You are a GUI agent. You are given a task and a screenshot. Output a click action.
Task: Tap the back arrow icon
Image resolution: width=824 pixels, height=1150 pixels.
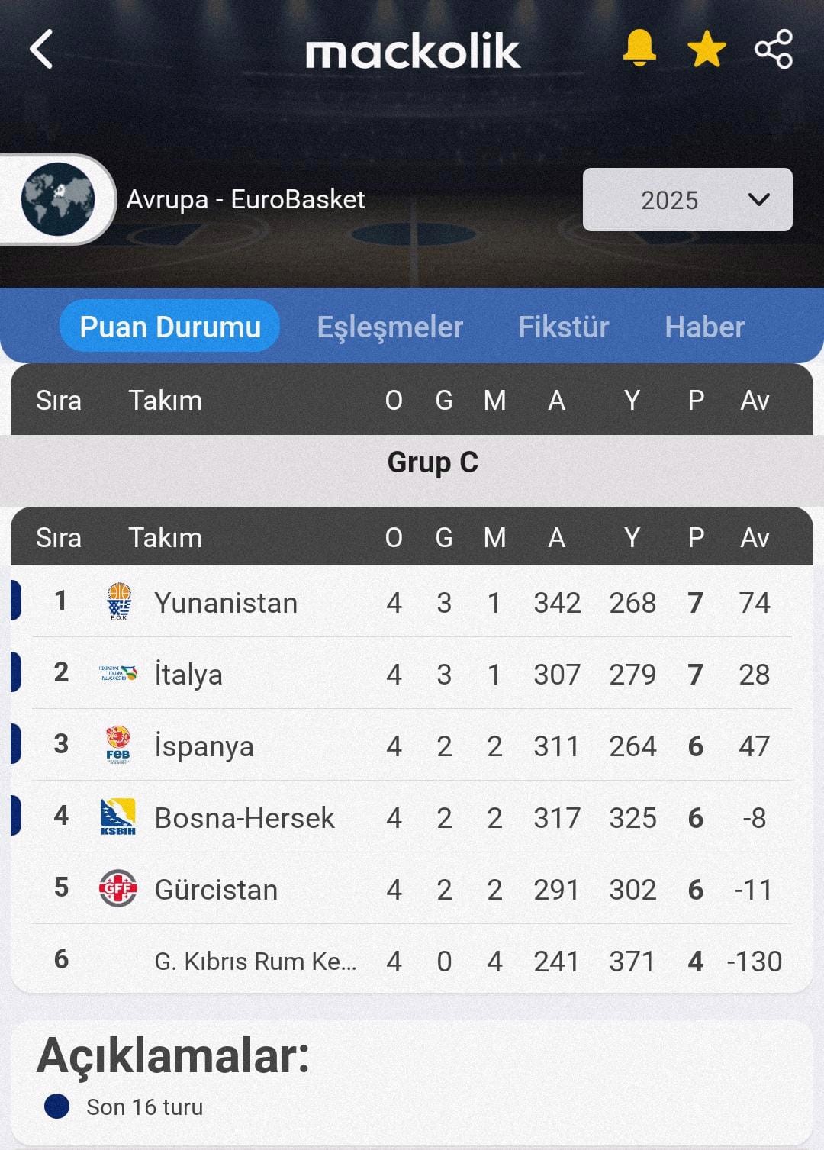(41, 50)
